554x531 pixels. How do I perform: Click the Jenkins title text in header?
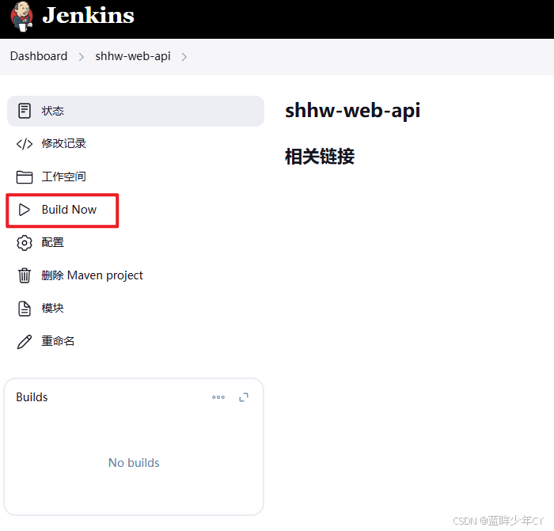[x=88, y=15]
